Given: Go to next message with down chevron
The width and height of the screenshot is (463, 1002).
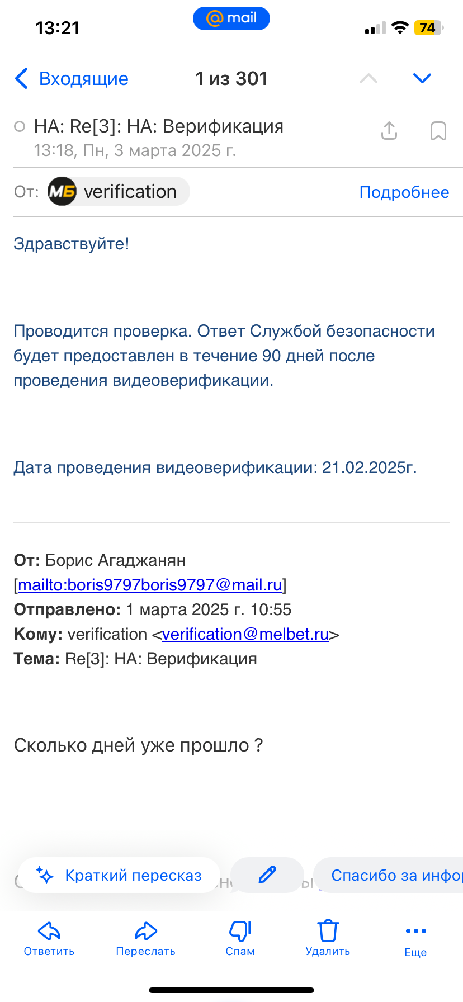Looking at the screenshot, I should (422, 78).
